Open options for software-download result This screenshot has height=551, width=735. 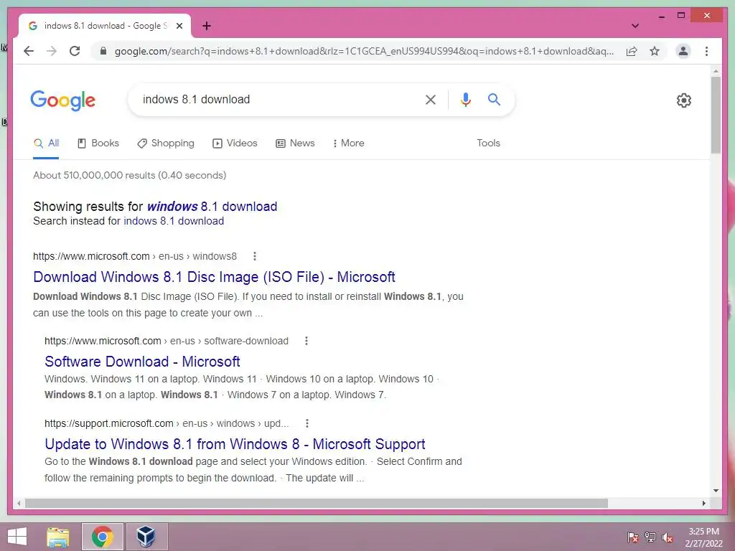(306, 341)
